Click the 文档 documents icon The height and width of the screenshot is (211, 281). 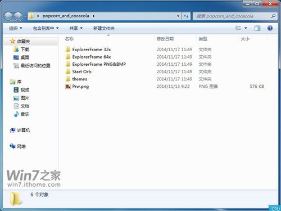(x=16, y=106)
